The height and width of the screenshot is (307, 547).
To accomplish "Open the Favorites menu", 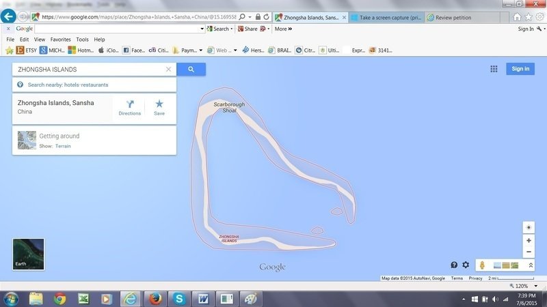I will tap(60, 40).
